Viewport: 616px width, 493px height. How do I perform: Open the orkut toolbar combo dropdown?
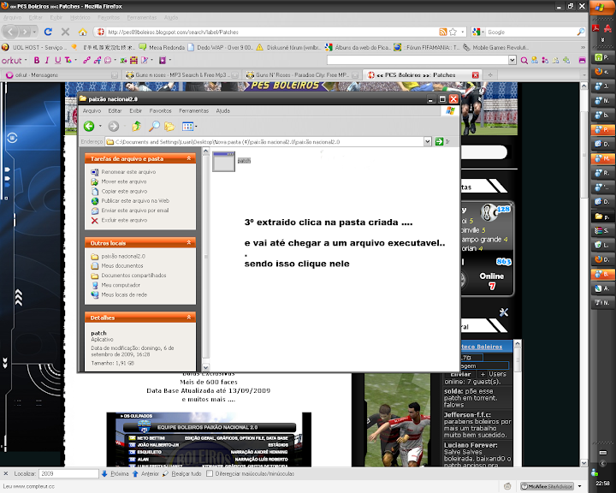[x=512, y=60]
